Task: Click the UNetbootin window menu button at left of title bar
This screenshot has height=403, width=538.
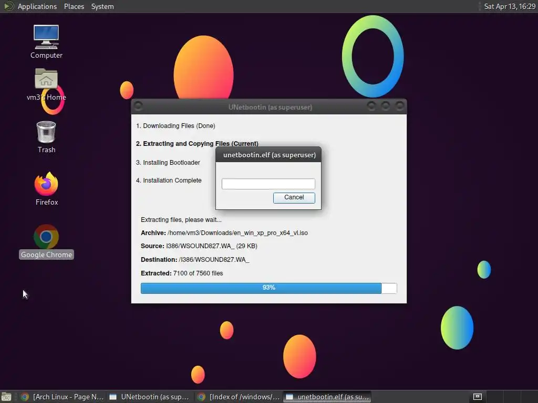Action: click(x=138, y=106)
